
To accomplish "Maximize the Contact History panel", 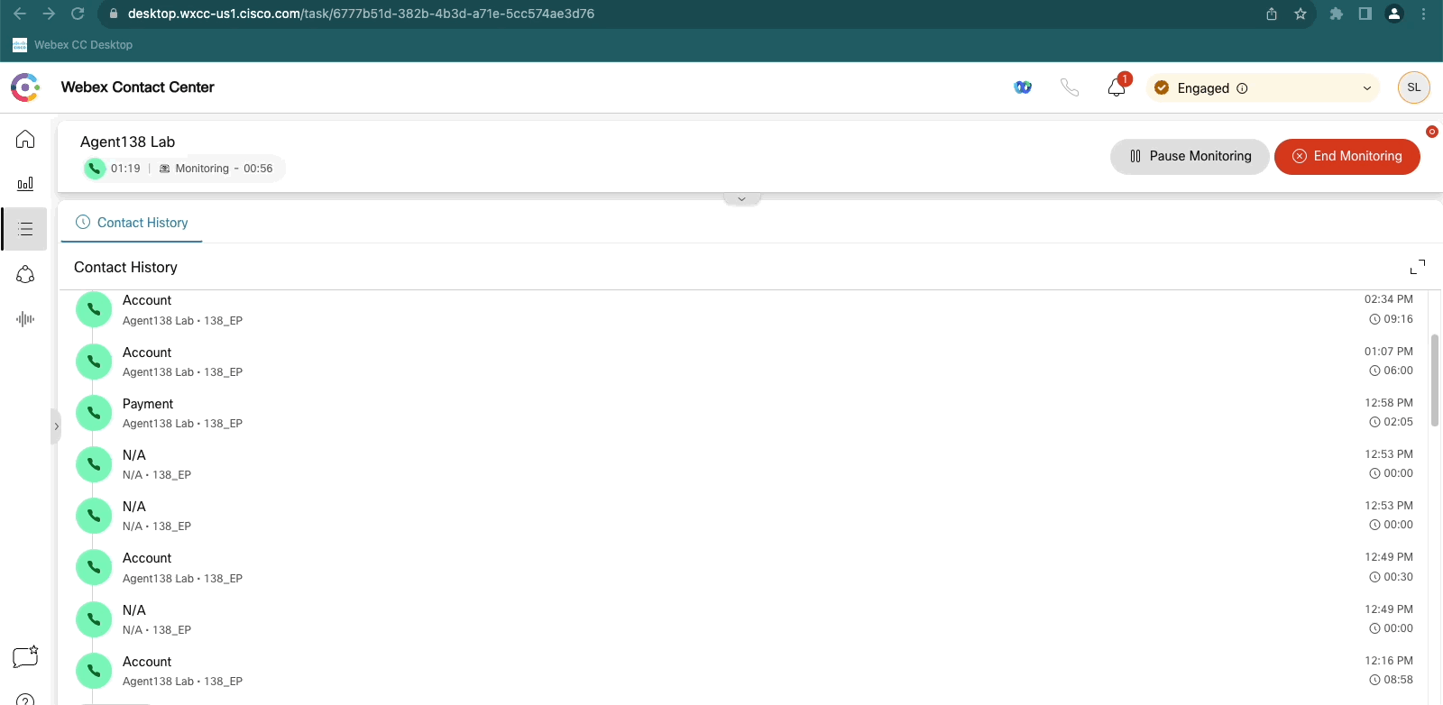I will pyautogui.click(x=1418, y=267).
